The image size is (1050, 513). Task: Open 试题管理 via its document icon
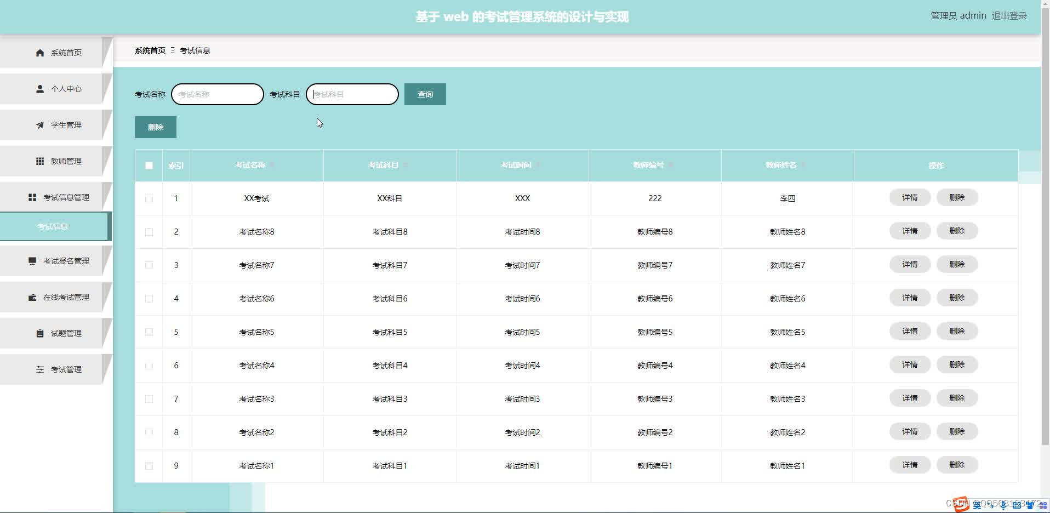point(39,333)
